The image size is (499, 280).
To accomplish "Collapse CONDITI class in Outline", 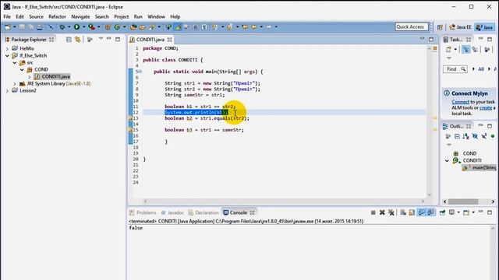I will click(x=447, y=161).
